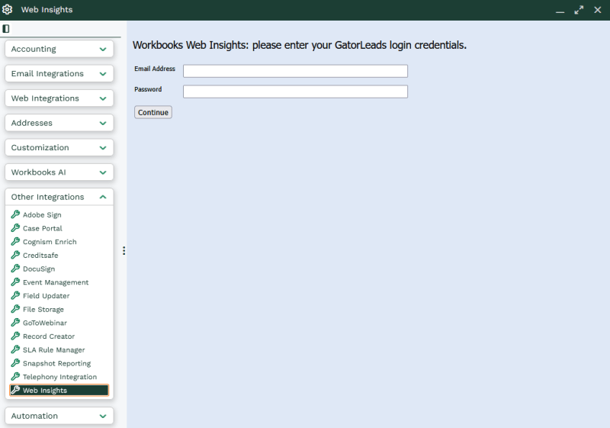Screen dimensions: 610x428
Task: Click the wrench icon beside Adobe Sign
Action: point(15,214)
